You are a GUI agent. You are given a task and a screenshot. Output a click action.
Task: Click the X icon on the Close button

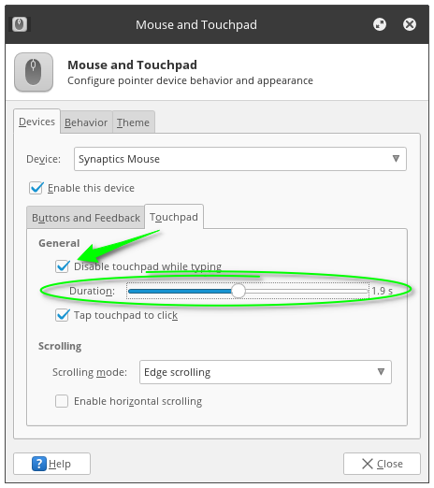click(368, 464)
